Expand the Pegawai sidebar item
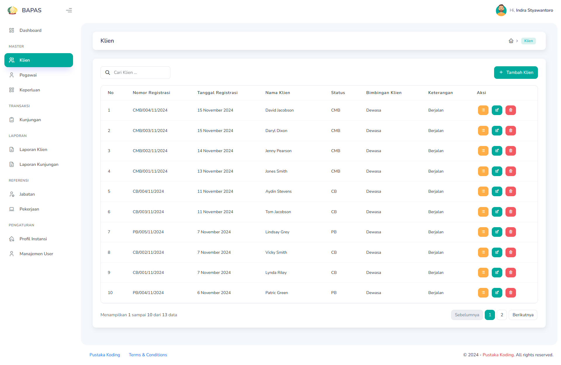Screen dimensions: 561x365 28,75
